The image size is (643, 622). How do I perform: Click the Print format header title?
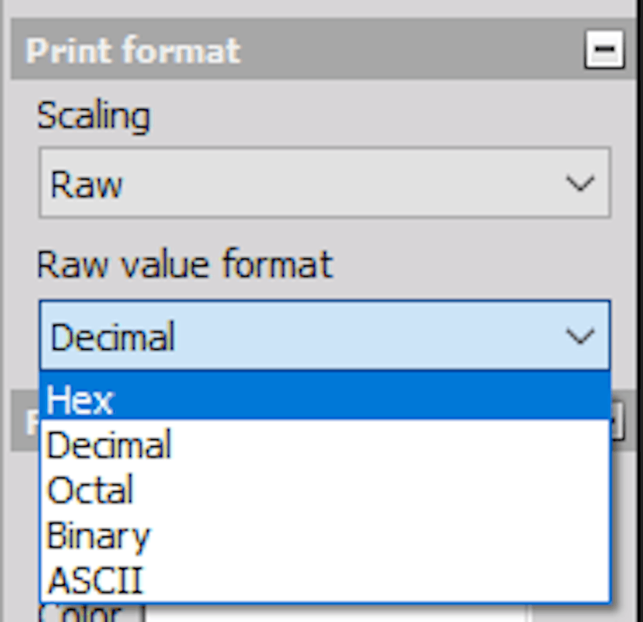coord(133,50)
